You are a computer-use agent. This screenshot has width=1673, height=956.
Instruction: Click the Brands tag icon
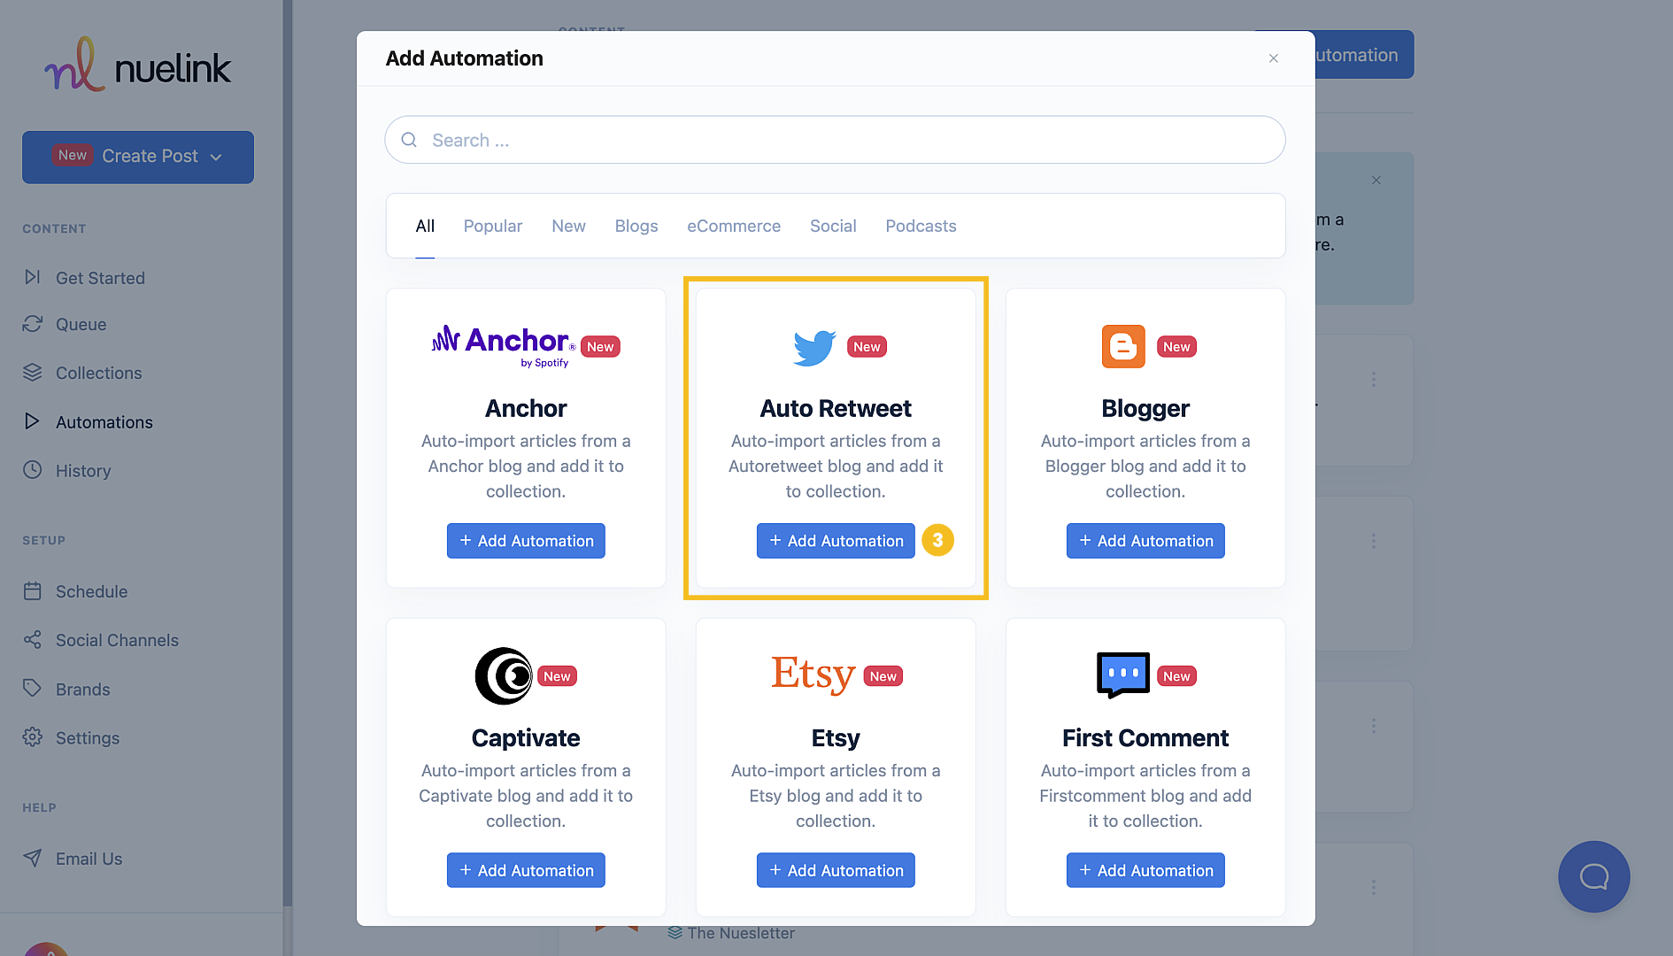(x=33, y=688)
